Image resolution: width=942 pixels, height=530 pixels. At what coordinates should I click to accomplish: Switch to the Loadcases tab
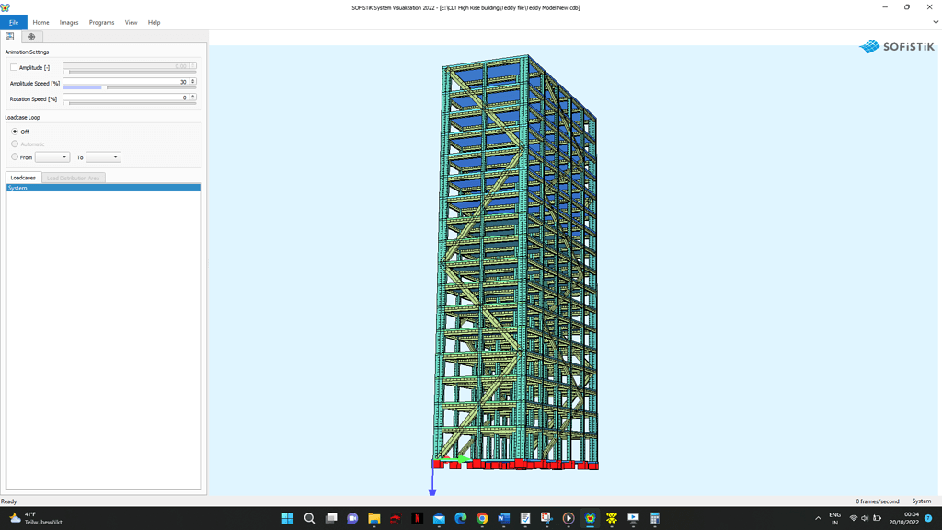pos(23,178)
